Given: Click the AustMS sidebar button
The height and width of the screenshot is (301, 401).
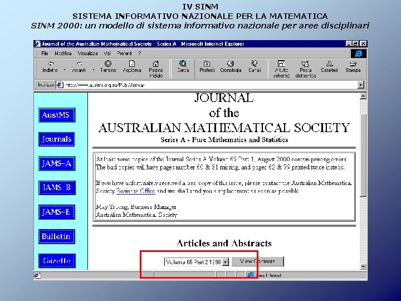Looking at the screenshot, I should [x=57, y=115].
